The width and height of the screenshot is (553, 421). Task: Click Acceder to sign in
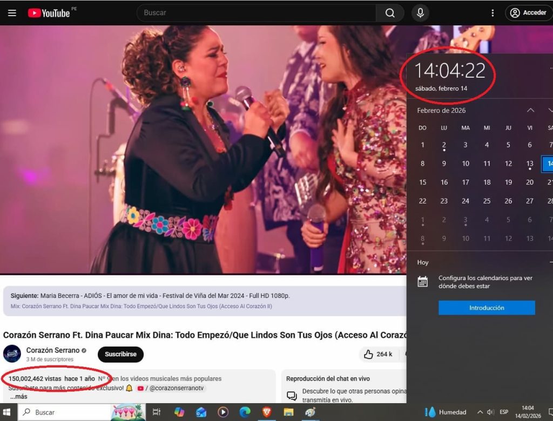pyautogui.click(x=529, y=13)
